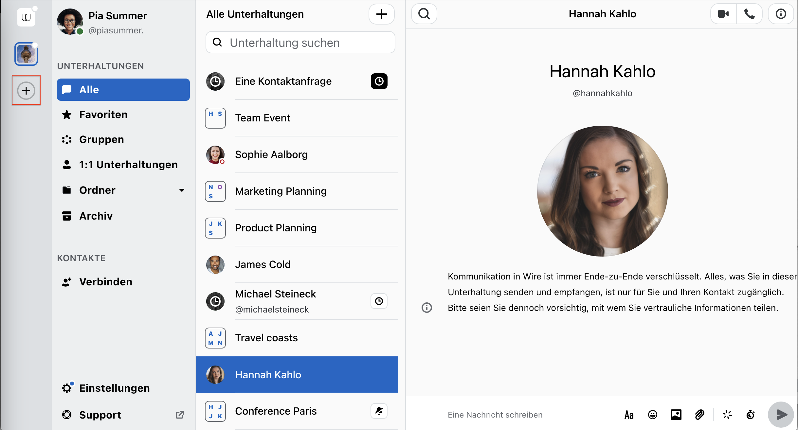
Task: Click the Unterhaltung suchen search field
Action: point(300,43)
